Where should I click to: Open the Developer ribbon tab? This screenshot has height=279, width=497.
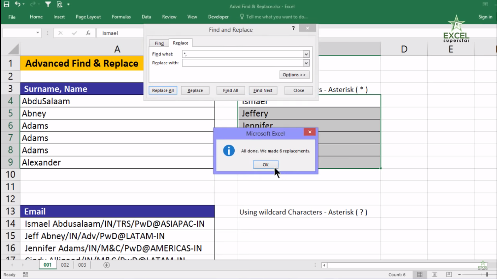click(218, 17)
